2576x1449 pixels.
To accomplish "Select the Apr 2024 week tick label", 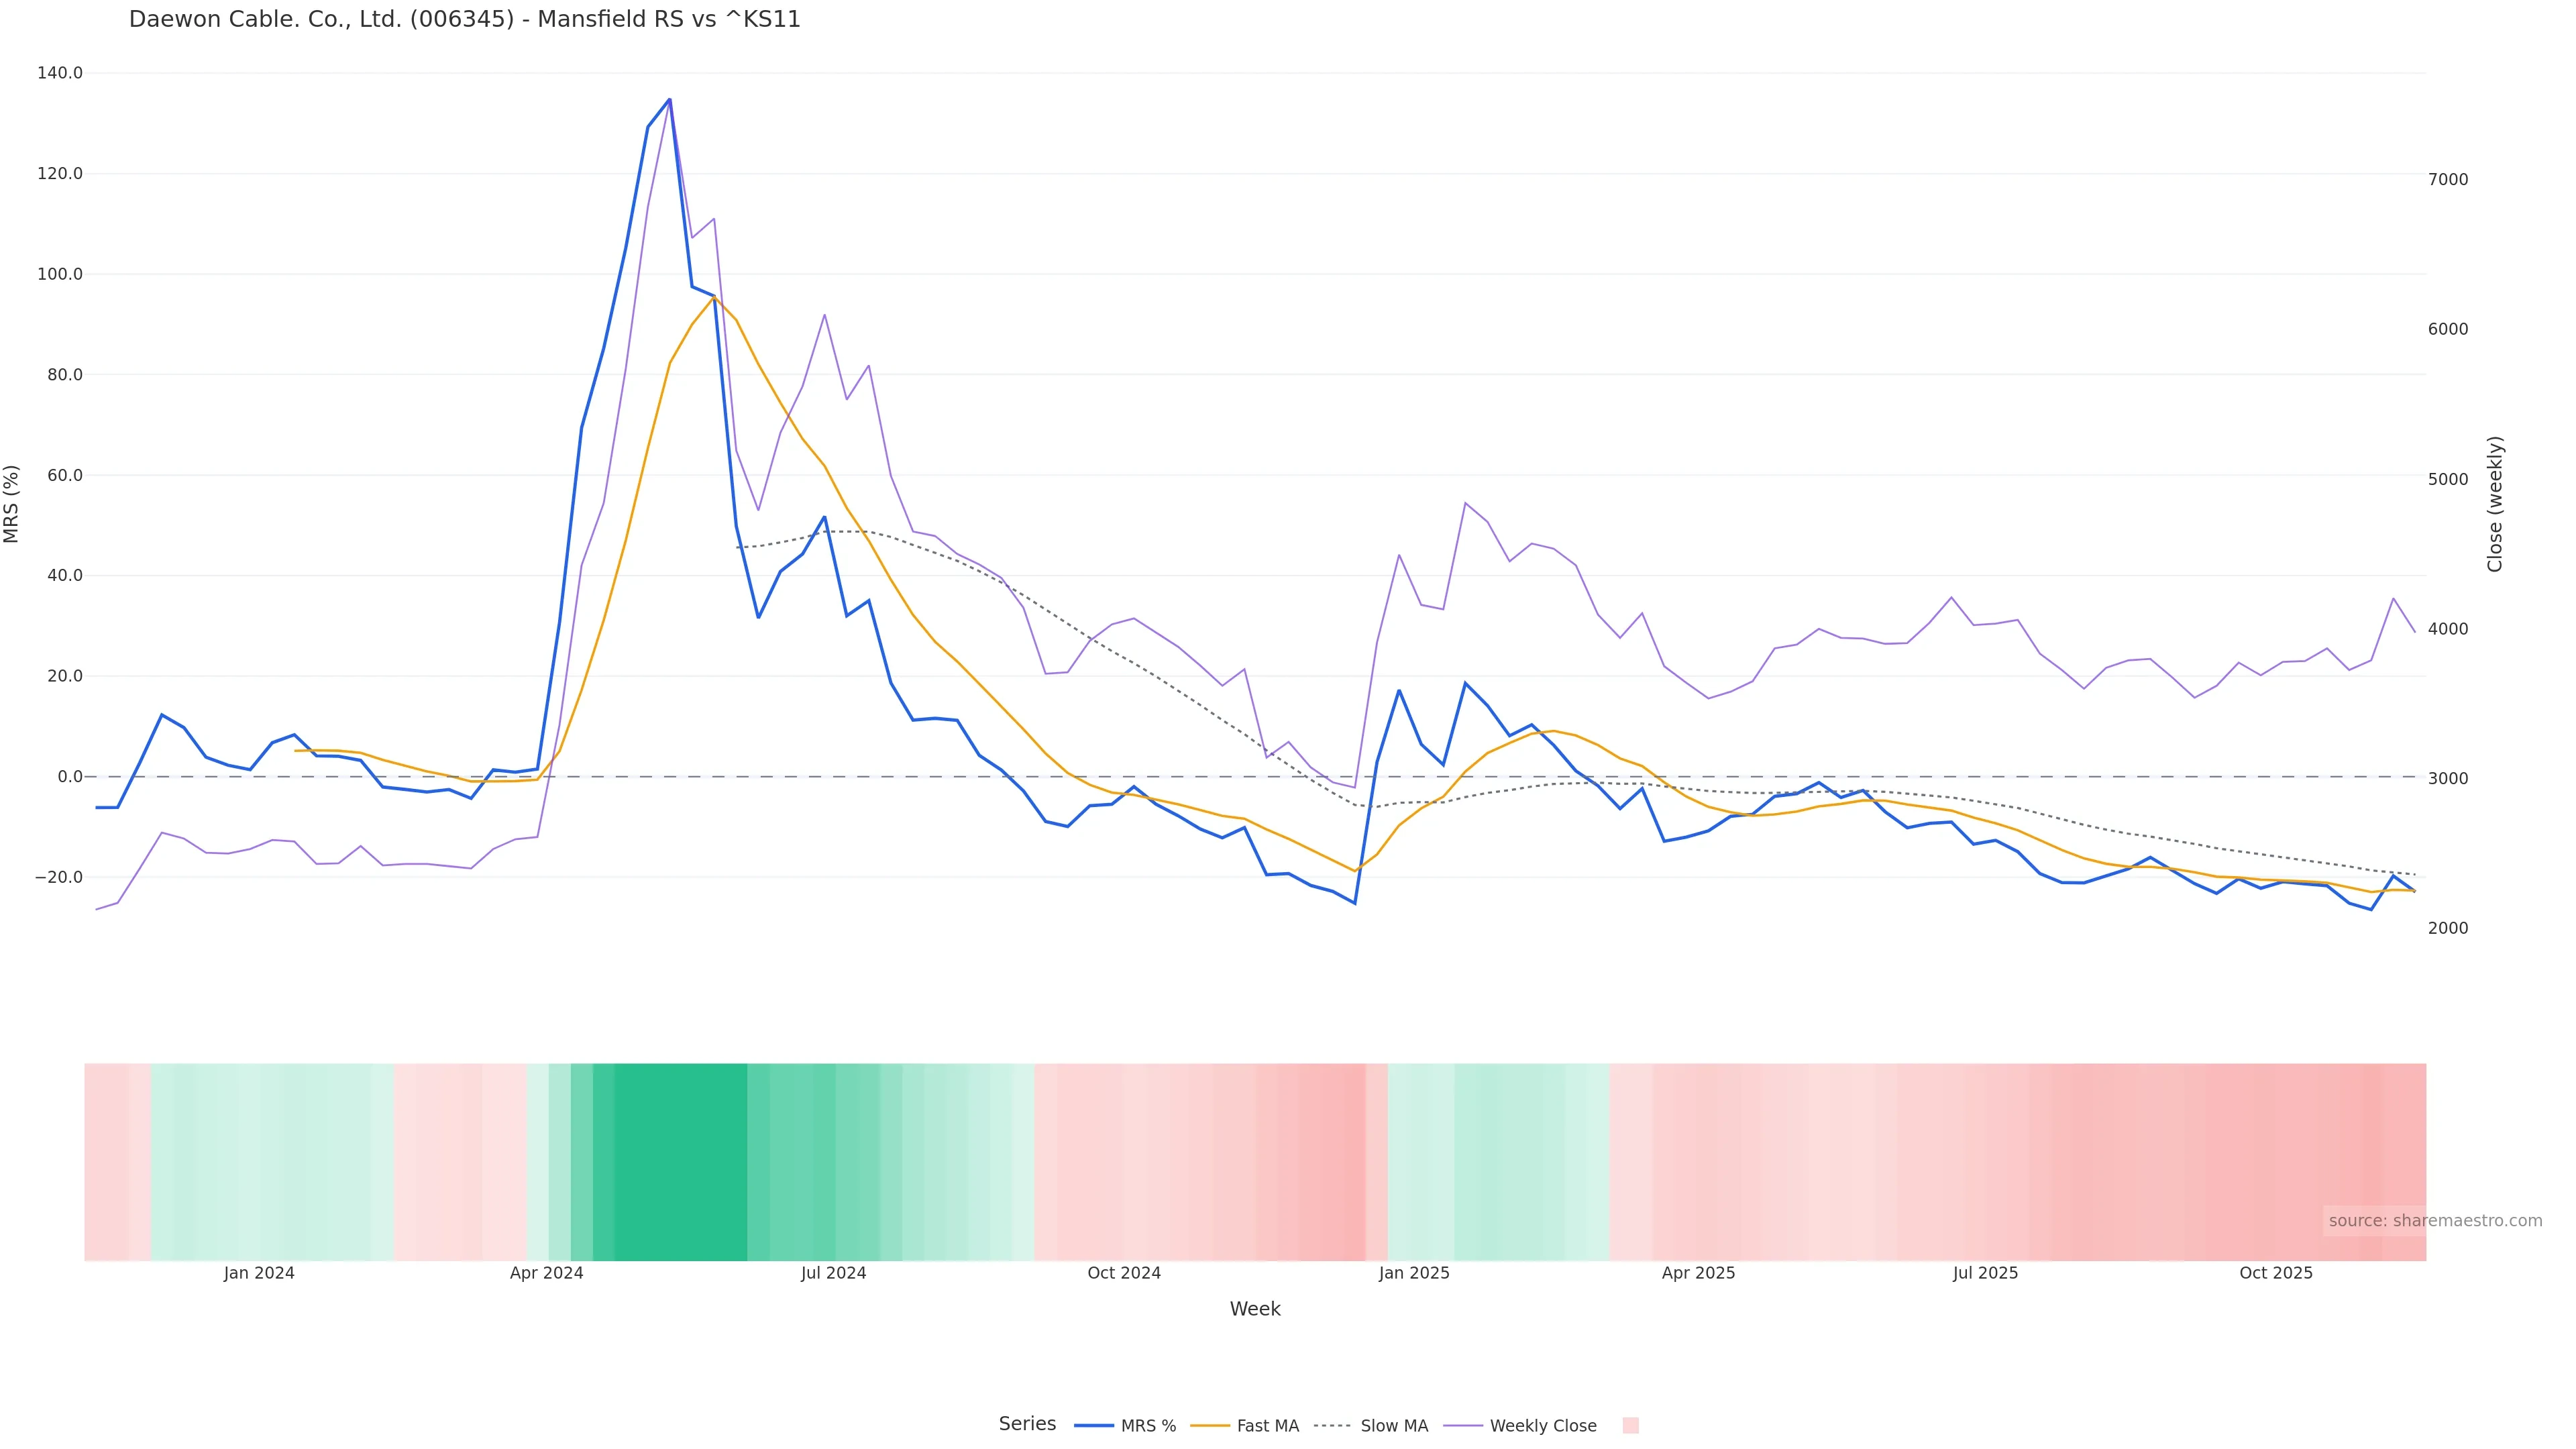I will click(x=546, y=1273).
